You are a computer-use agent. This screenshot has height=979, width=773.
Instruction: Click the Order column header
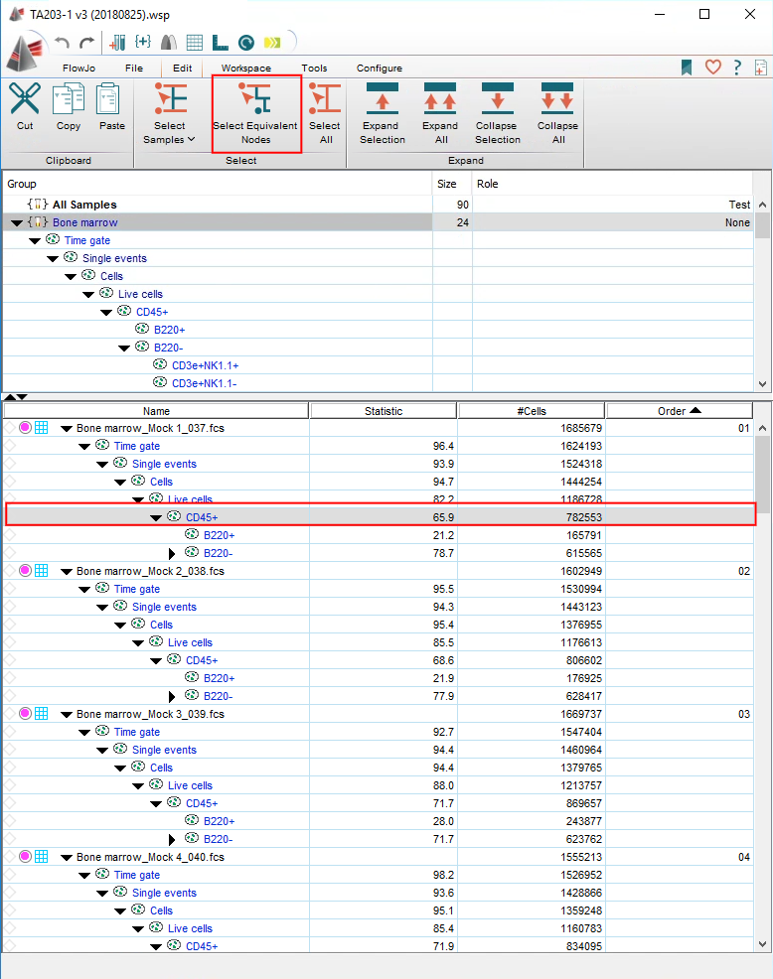[x=679, y=411]
